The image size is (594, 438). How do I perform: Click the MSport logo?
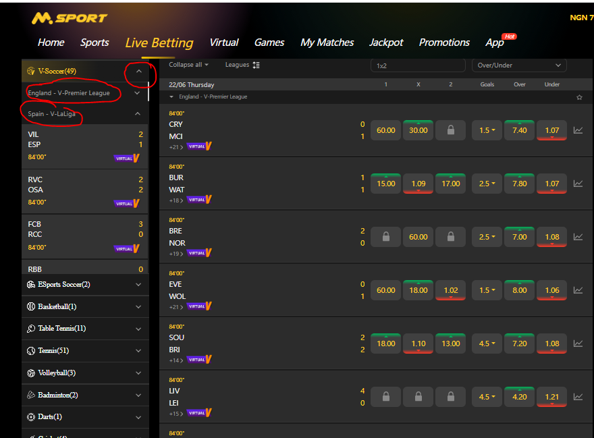(70, 18)
